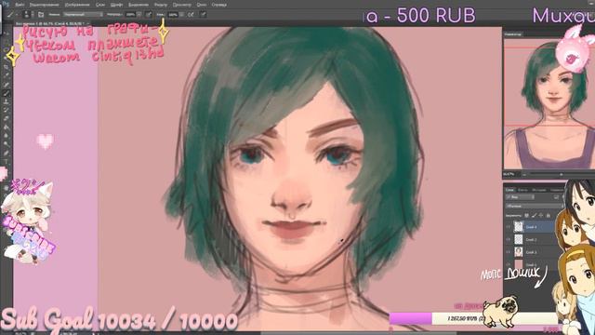Select the Lasso tool
Screen dimensions: 595x335
7,49
